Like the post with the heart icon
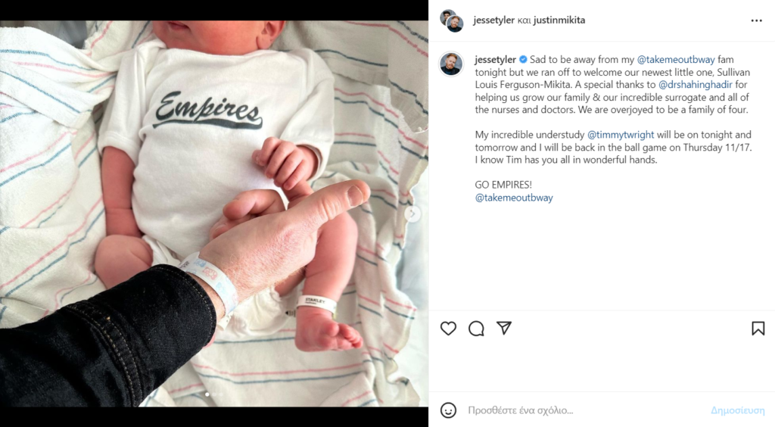This screenshot has width=775, height=427. point(448,328)
